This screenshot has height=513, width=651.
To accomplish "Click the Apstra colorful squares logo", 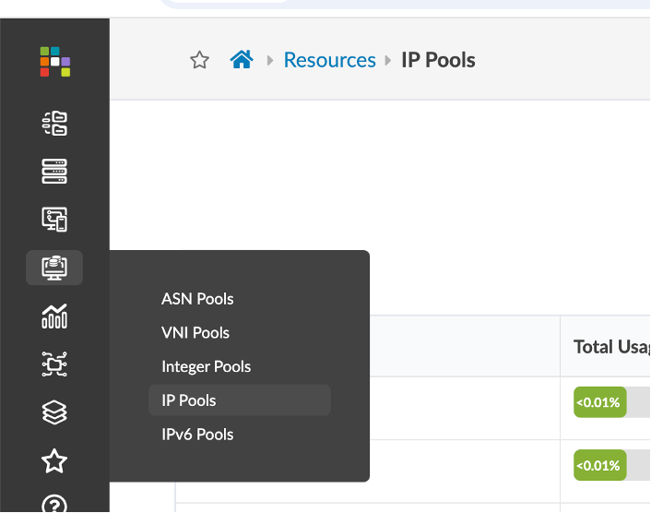I will tap(54, 62).
